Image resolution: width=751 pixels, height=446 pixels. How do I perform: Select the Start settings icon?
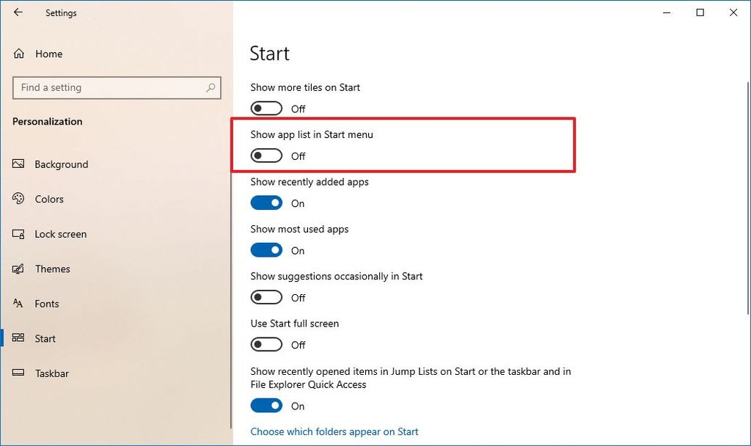click(x=18, y=338)
